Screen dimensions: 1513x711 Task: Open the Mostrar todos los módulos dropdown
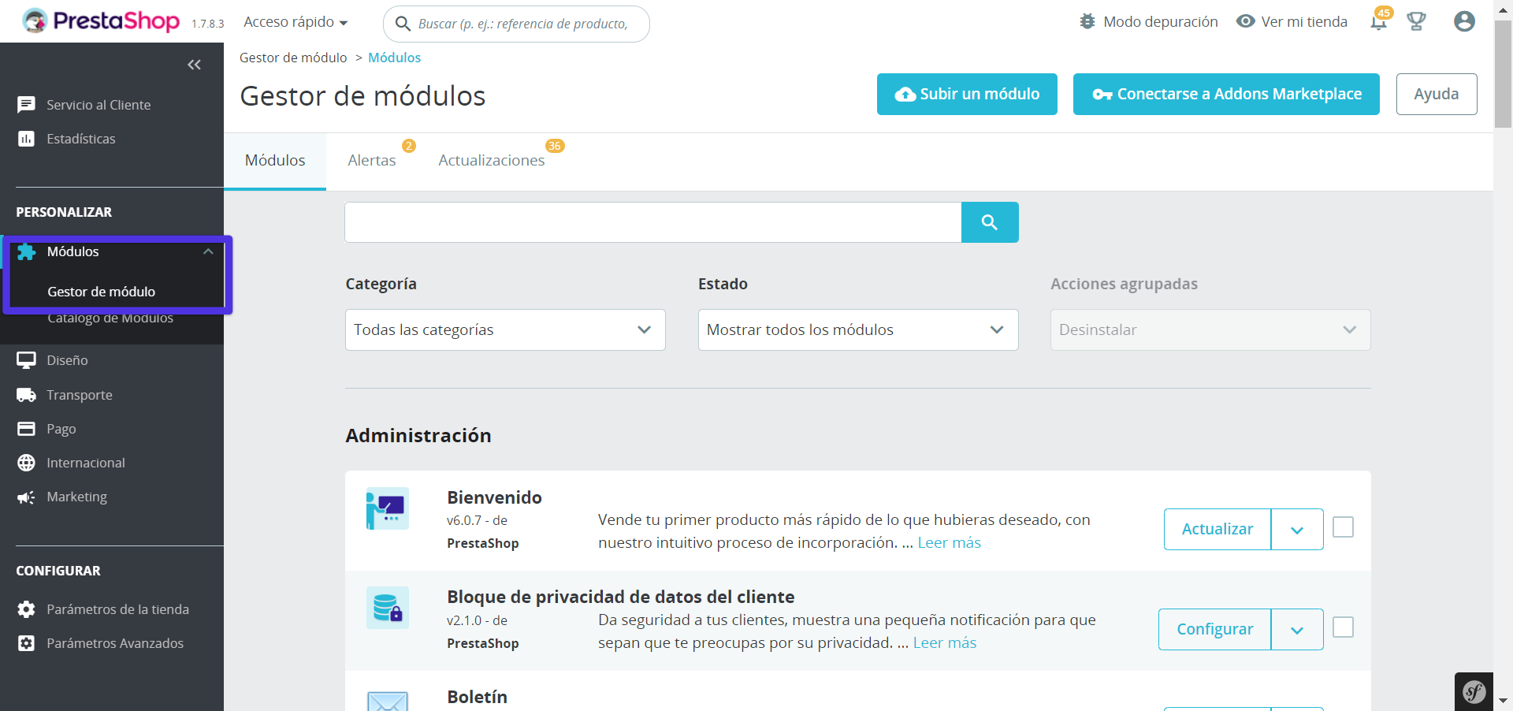click(x=858, y=329)
